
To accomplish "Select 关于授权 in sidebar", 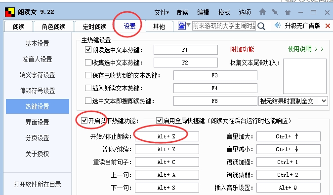I will coord(38,154).
